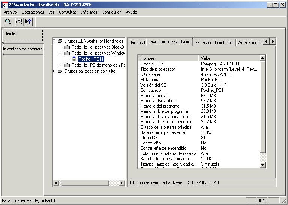The width and height of the screenshot is (288, 205).
Task: Click the tab strip scroll-right arrow
Action: click(273, 42)
